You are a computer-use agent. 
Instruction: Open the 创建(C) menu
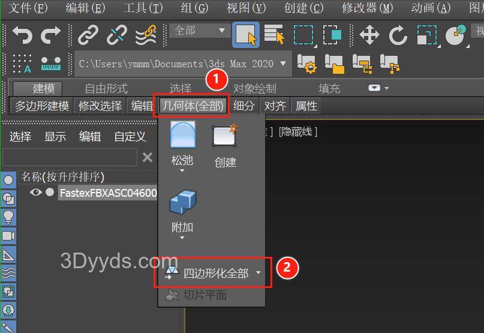click(303, 7)
